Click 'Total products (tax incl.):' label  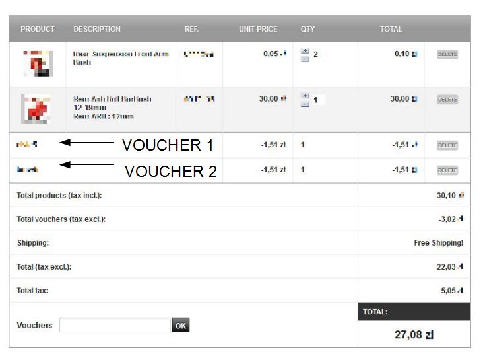click(x=59, y=196)
